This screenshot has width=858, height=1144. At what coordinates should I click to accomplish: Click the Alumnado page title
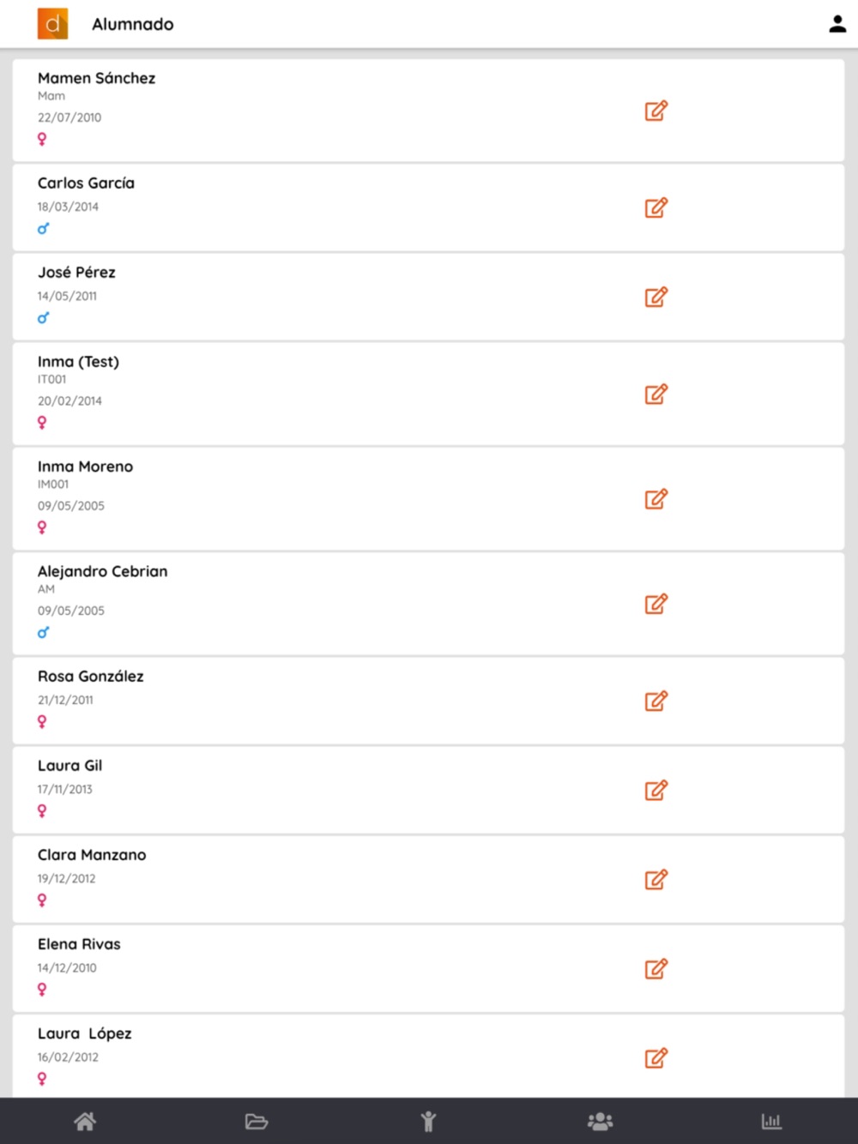[133, 24]
